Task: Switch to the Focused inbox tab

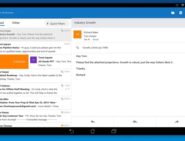Action: coord(2,23)
